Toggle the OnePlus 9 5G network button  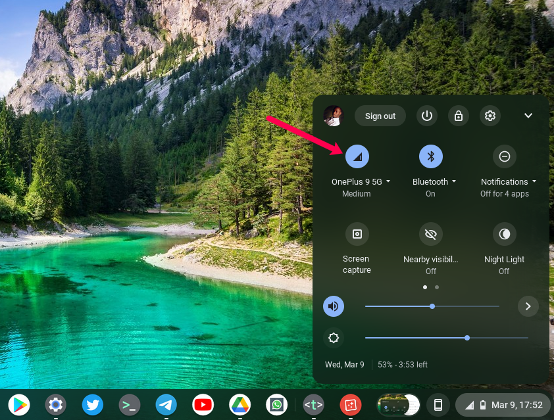tap(357, 156)
